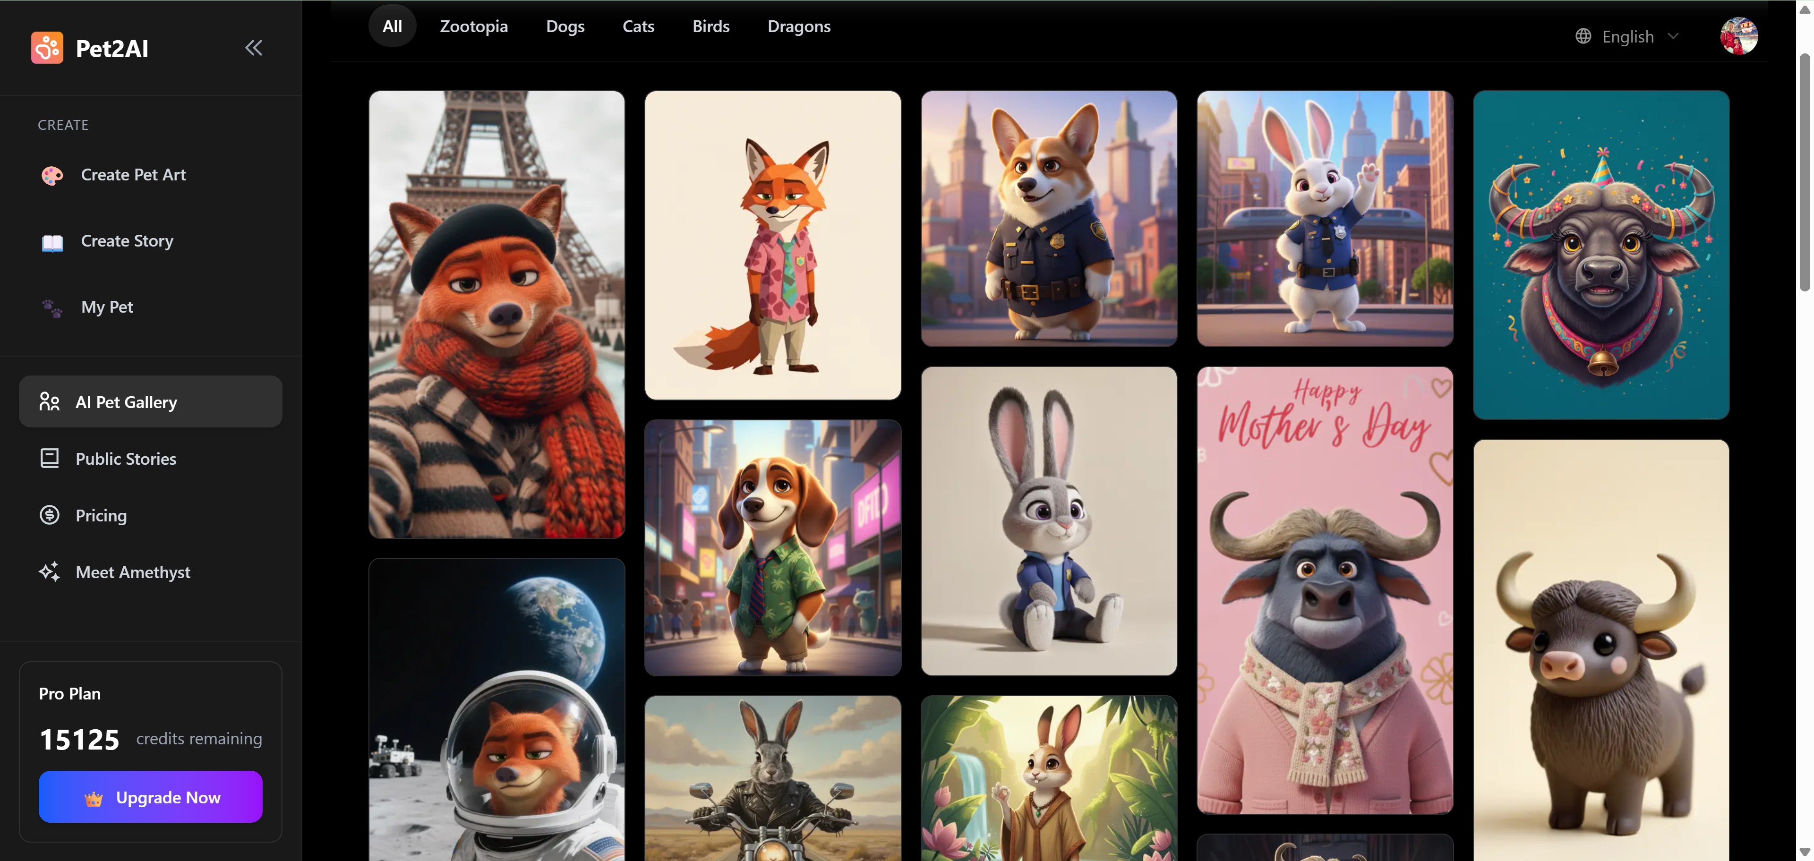Click the crown icon on Upgrade button
This screenshot has height=861, width=1814.
click(94, 798)
